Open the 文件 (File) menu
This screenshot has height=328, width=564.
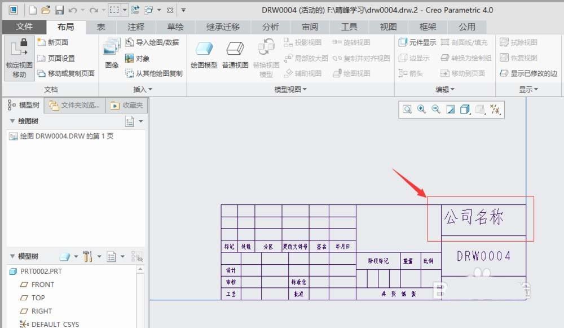coord(25,26)
